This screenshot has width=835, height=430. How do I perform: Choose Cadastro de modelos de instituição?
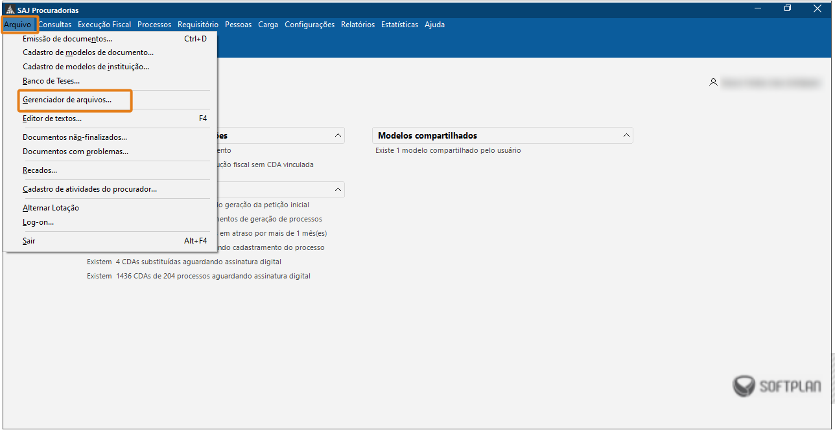tap(86, 67)
